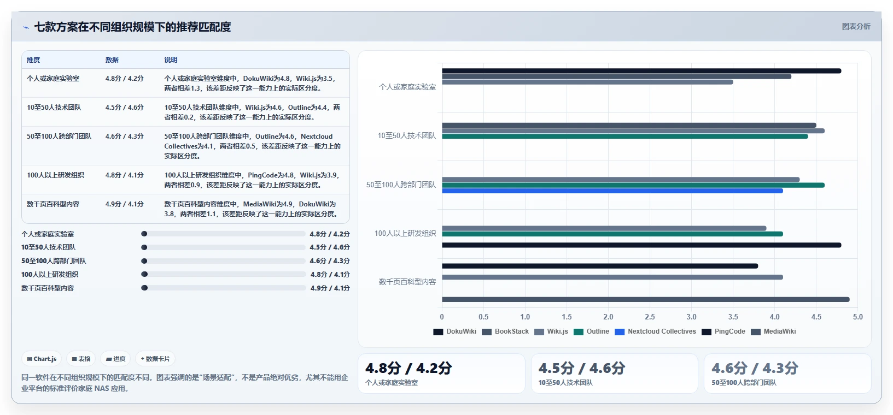This screenshot has height=415, width=893.
Task: Click teal bar in 10至50人技术团队 chart row
Action: coord(625,137)
